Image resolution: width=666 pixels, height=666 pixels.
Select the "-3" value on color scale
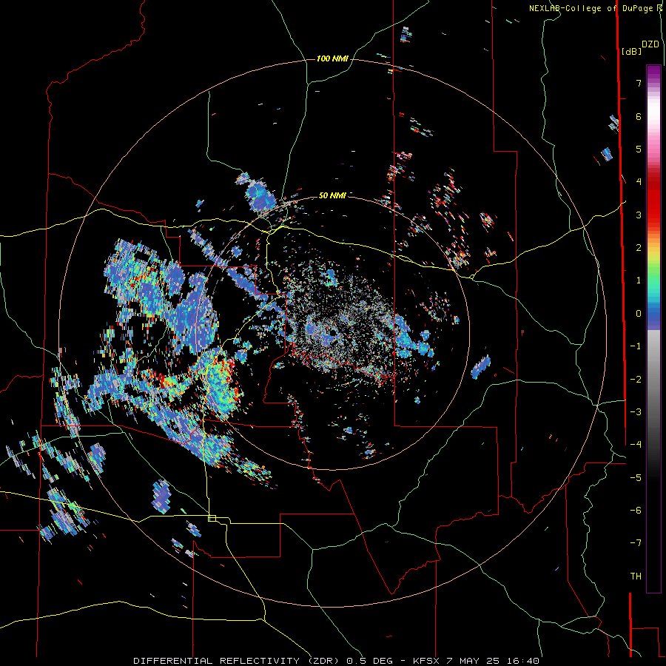point(636,412)
